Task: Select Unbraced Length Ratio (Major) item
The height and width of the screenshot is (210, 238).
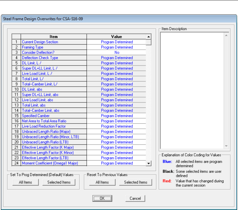Action: click(x=54, y=132)
